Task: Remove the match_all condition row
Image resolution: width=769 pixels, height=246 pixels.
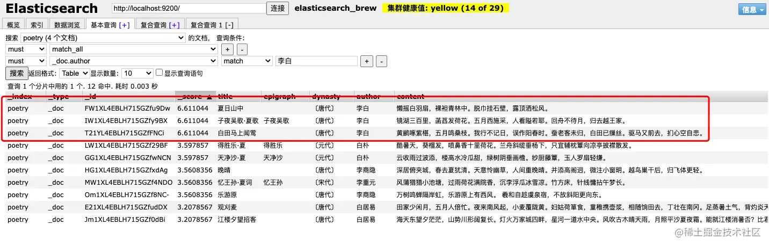Action: pos(242,49)
